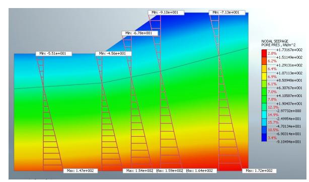
Task: Pick the orange legend swatch beside 6.4%
Action: point(264,69)
